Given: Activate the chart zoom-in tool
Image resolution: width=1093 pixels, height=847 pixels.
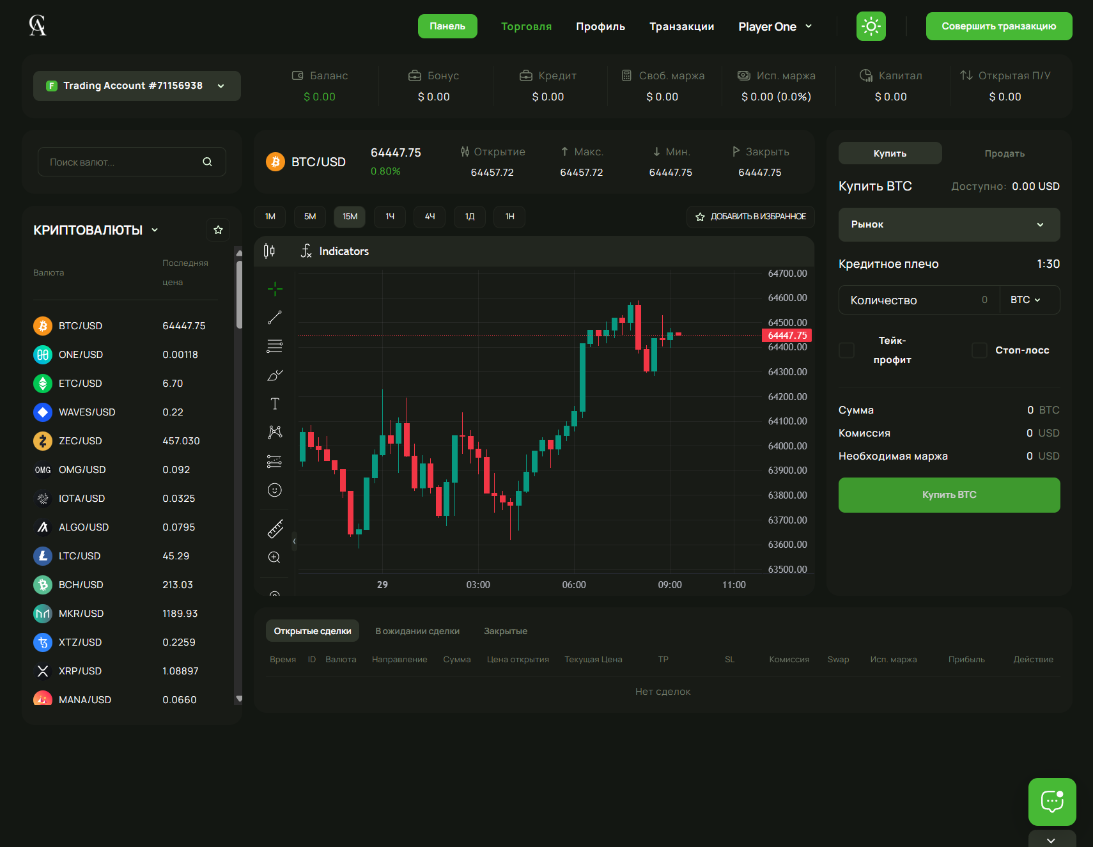Looking at the screenshot, I should (275, 557).
